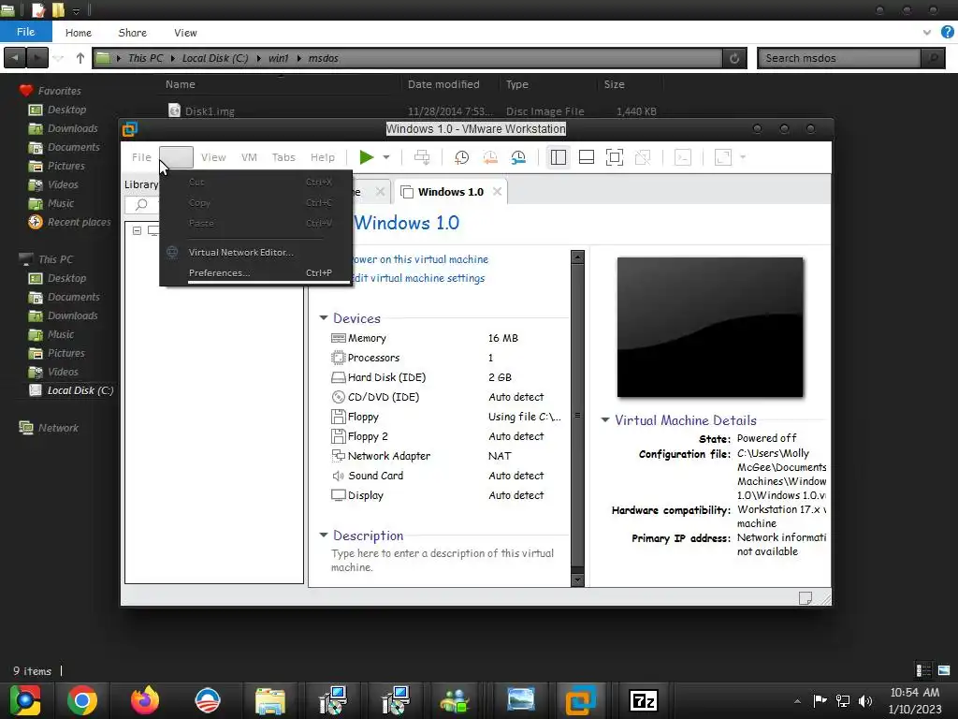Click the blue Help icon in File Explorer
This screenshot has height=719, width=958.
(948, 33)
